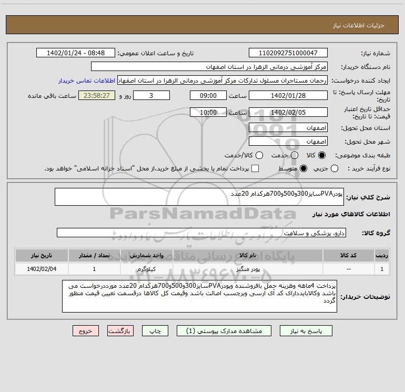Click the remaining days field showing 3
This screenshot has width=405, height=392.
pyautogui.click(x=151, y=95)
